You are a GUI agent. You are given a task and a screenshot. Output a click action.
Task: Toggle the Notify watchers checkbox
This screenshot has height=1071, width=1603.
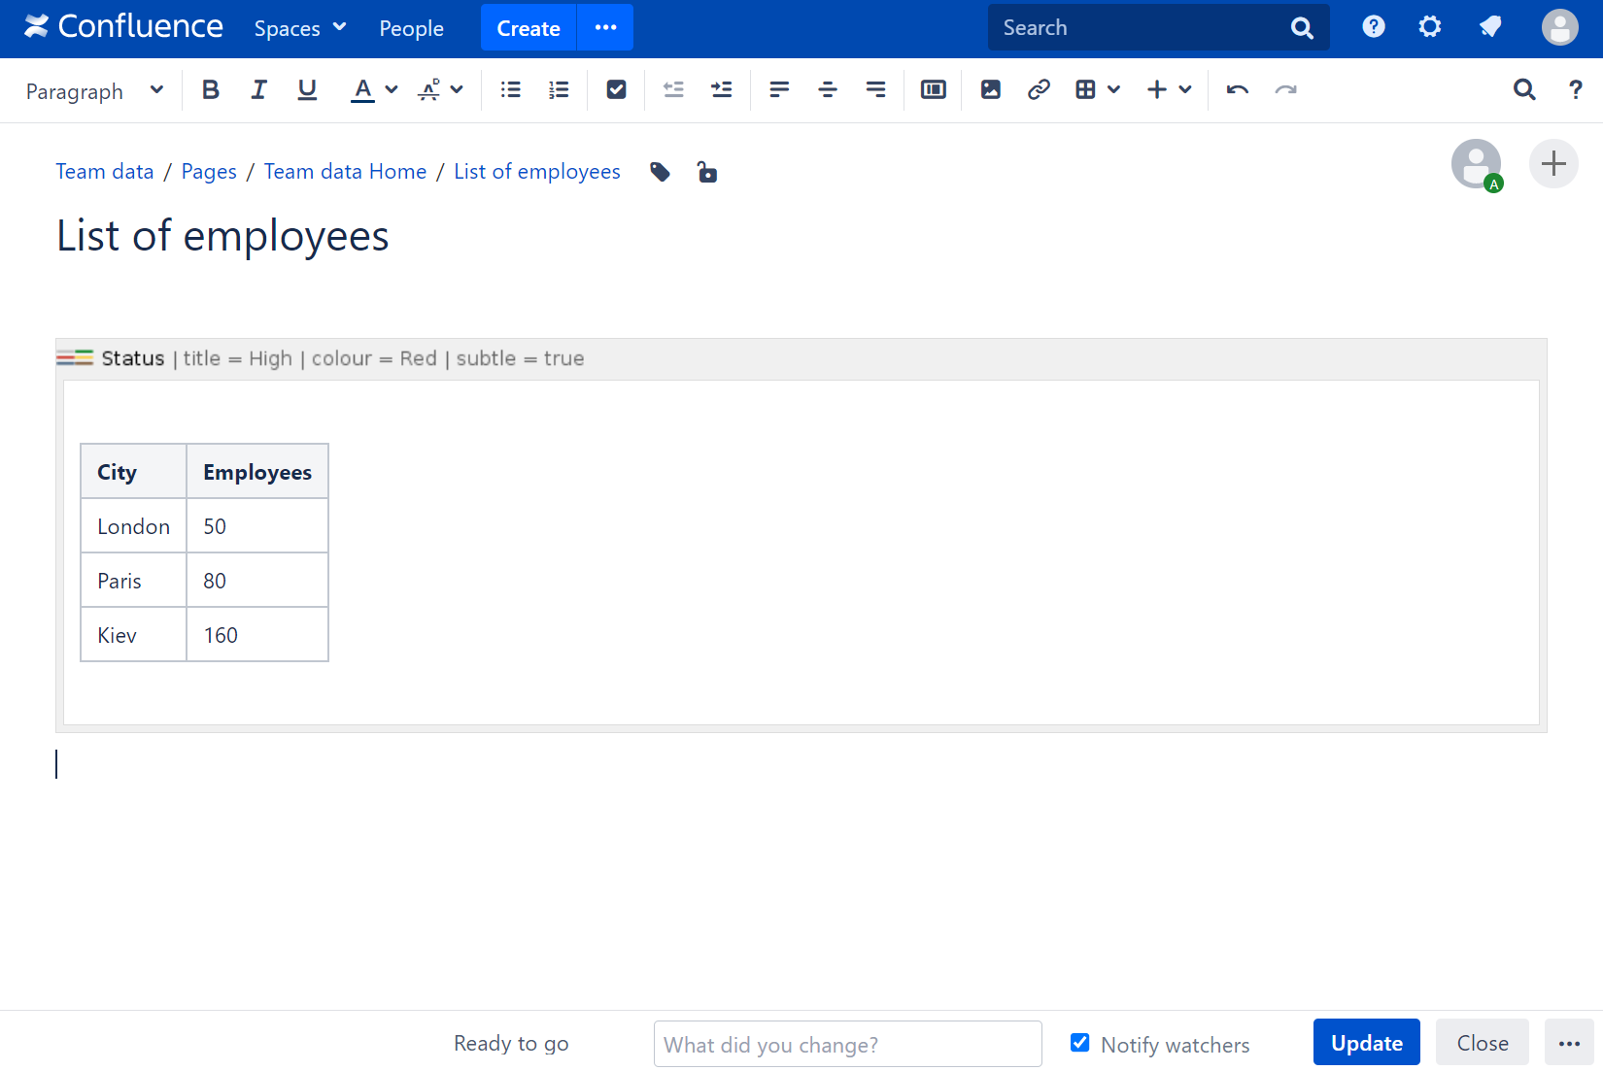coord(1079,1043)
